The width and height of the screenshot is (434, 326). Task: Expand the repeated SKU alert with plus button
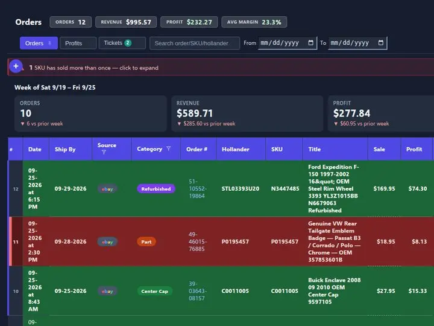pos(16,66)
